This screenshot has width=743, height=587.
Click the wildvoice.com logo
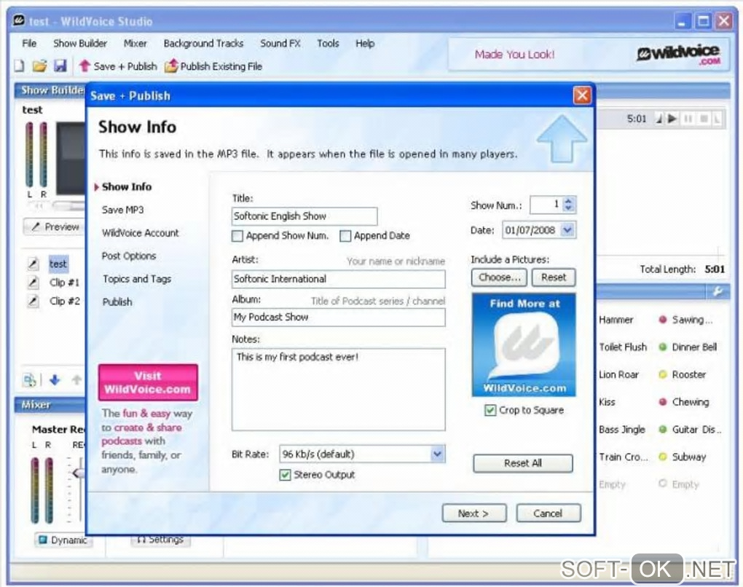[679, 55]
